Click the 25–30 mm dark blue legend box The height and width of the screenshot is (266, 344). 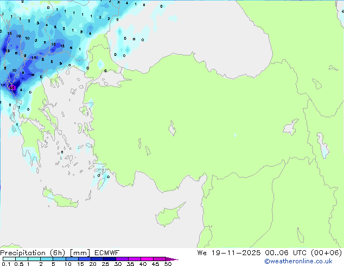click(x=110, y=259)
